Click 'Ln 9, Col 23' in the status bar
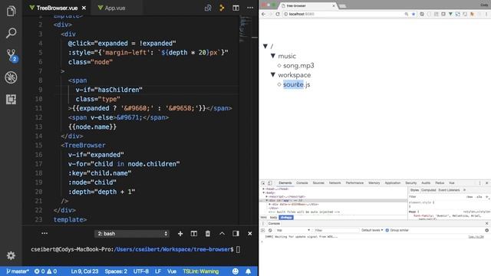491x276 pixels. (x=84, y=271)
